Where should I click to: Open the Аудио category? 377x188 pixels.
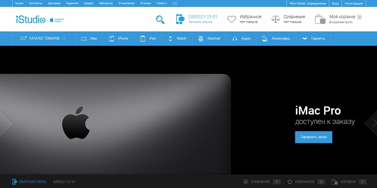click(x=246, y=39)
